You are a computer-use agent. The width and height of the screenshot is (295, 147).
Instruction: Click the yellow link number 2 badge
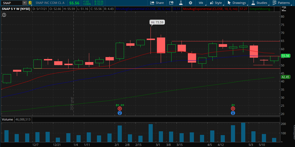(x=30, y=3)
